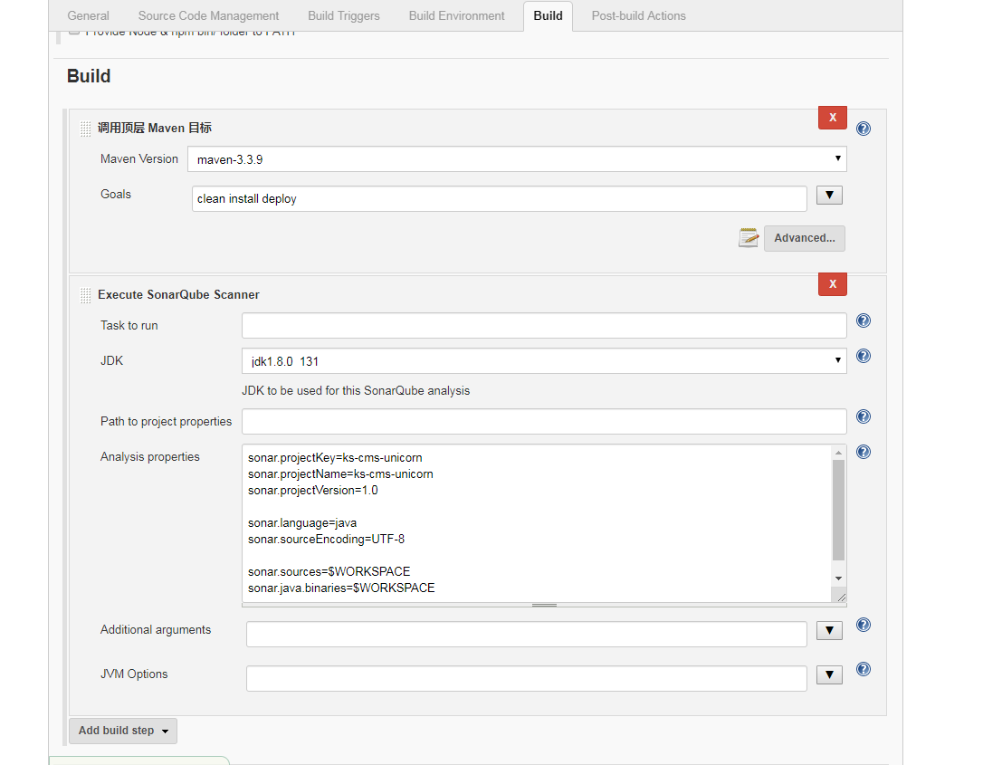Open the Post-build Actions tab
This screenshot has width=1002, height=765.
click(638, 15)
